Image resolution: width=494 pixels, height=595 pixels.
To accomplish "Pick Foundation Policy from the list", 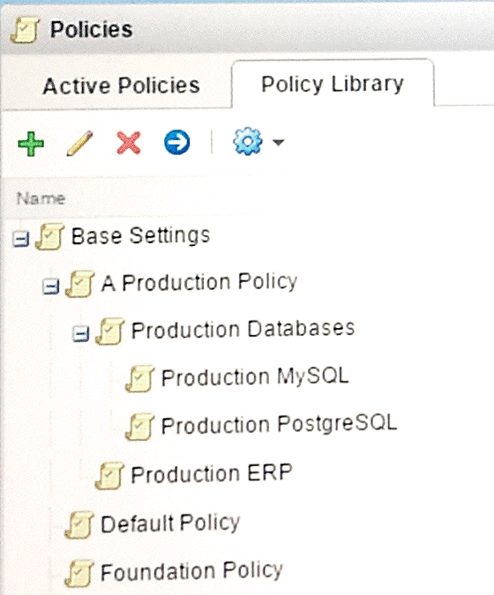I will click(x=191, y=570).
